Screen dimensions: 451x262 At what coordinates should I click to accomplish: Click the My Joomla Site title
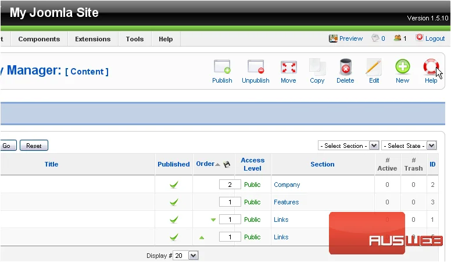click(x=54, y=12)
